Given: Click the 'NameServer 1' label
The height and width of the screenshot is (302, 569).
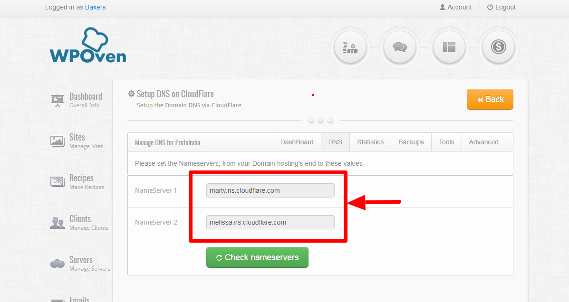Looking at the screenshot, I should coord(155,190).
